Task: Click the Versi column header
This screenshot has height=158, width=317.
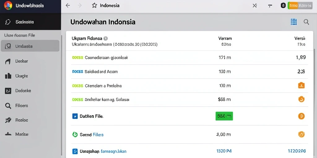Action: click(300, 38)
